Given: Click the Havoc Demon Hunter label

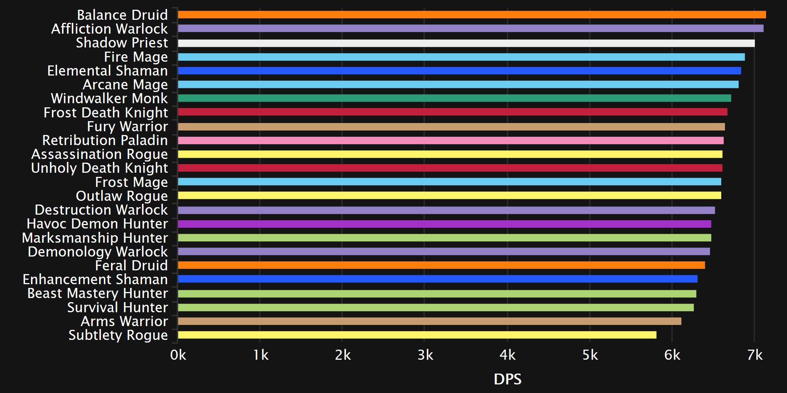Looking at the screenshot, I should [x=97, y=224].
